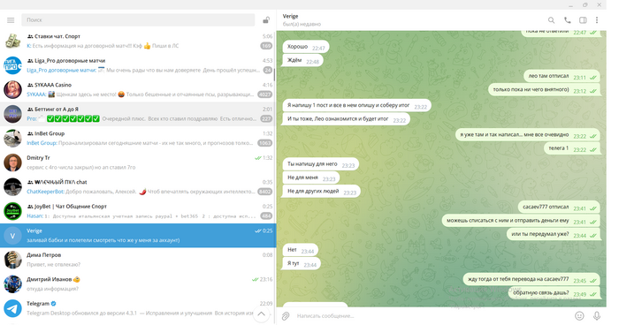
Task: Click the Я тут message bubble
Action: point(302,264)
